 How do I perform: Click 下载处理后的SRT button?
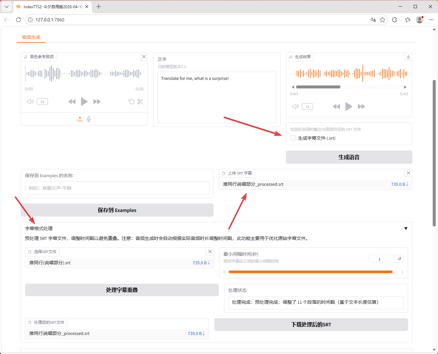tap(311, 324)
